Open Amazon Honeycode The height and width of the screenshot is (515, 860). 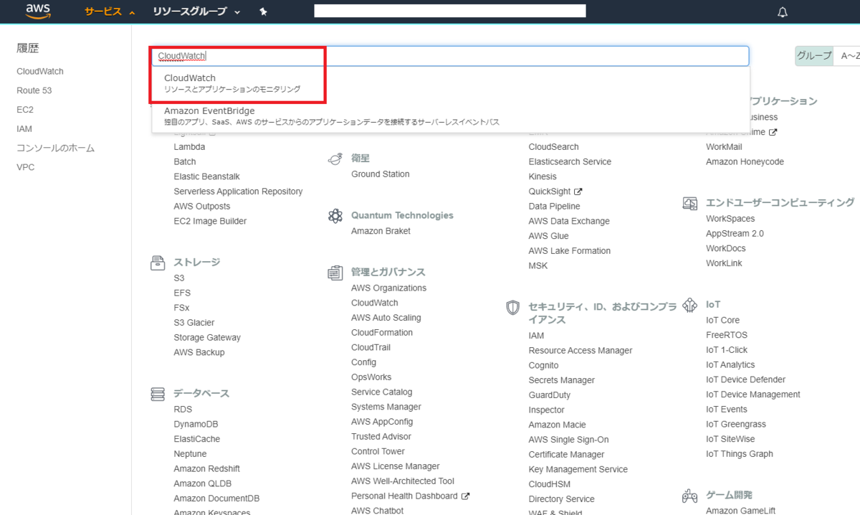coord(745,162)
